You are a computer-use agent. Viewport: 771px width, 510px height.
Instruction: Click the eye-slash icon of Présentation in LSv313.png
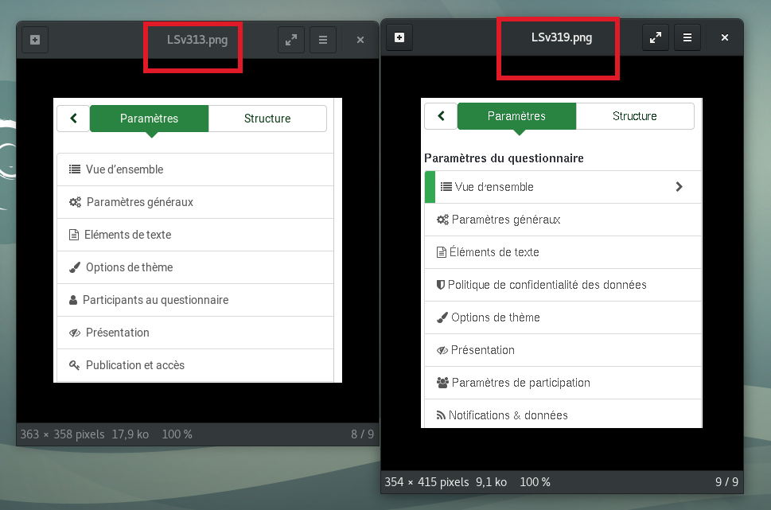point(75,333)
